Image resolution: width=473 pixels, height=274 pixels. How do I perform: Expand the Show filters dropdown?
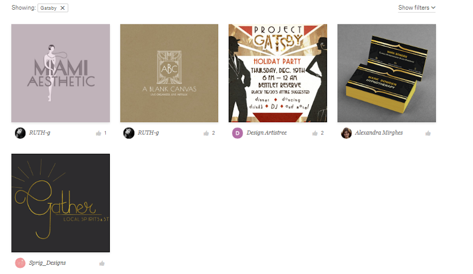tap(417, 8)
